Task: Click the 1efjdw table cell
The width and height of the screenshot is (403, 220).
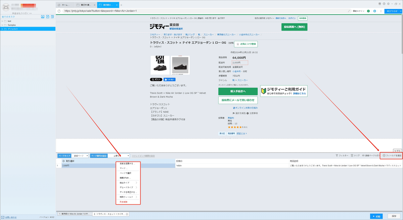Action: point(232,166)
